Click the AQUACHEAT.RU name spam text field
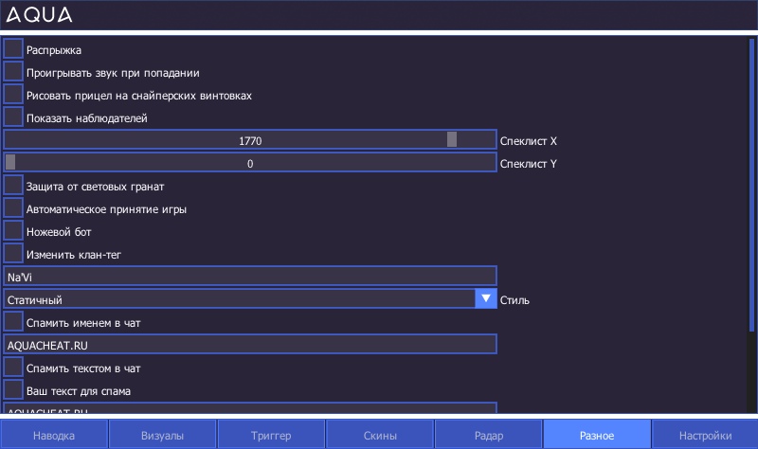758x449 pixels. (x=250, y=345)
